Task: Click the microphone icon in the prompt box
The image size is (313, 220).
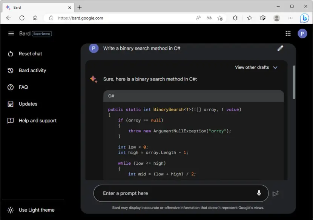Action: [x=259, y=193]
